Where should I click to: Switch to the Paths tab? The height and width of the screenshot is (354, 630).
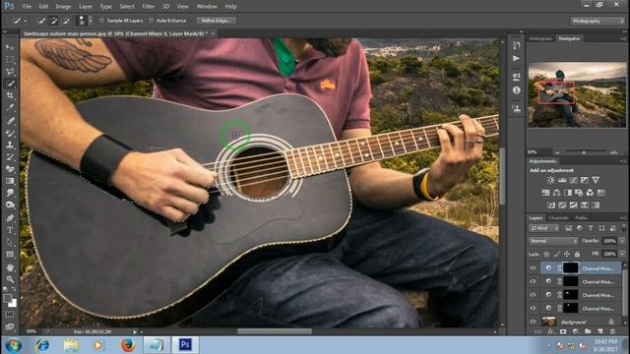[x=581, y=218]
